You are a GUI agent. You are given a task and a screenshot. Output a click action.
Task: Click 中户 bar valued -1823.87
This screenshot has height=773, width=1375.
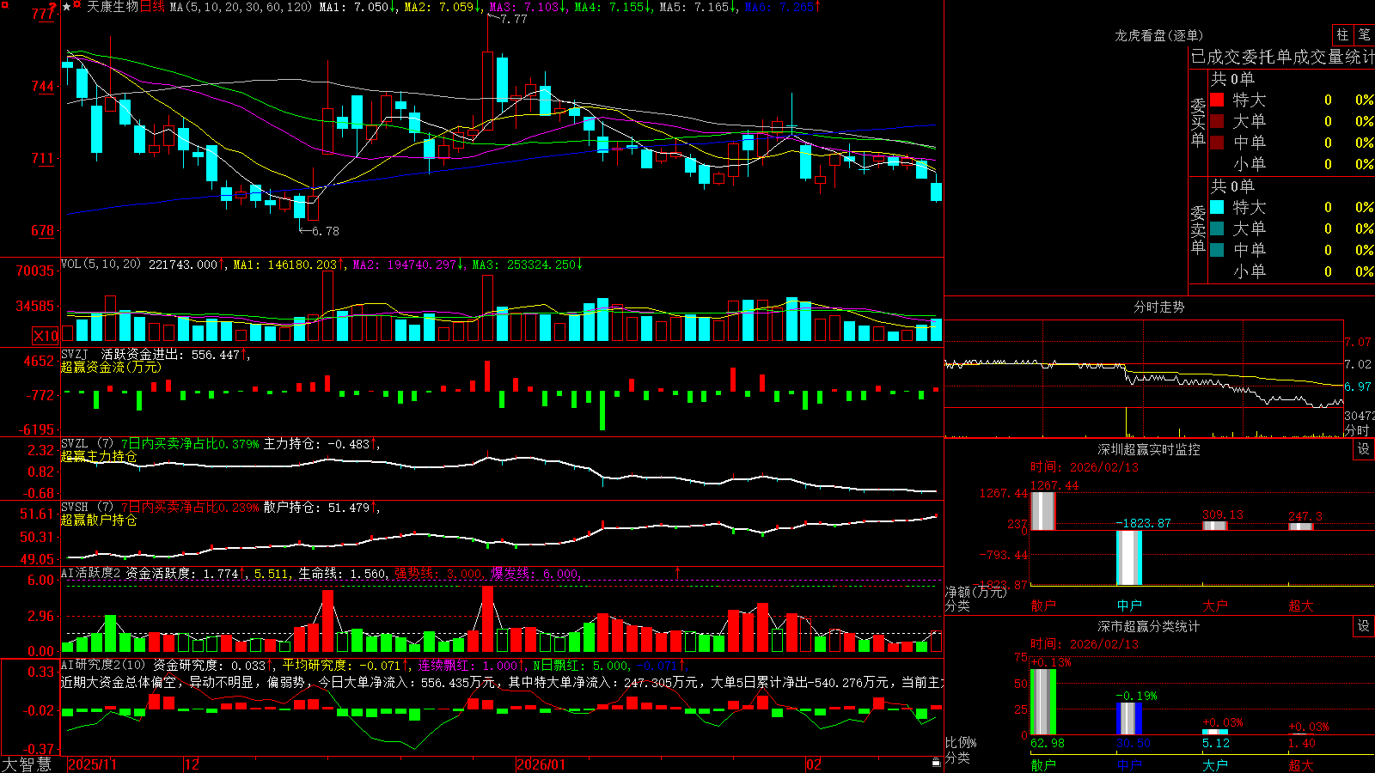pyautogui.click(x=1129, y=557)
